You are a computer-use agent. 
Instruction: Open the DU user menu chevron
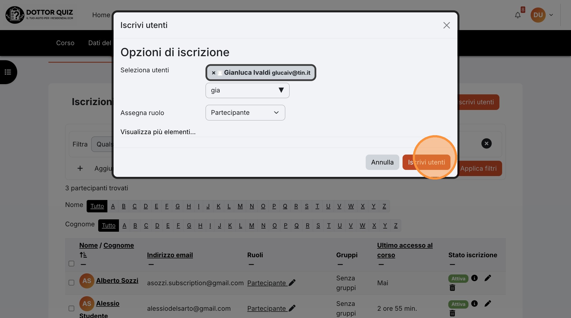pos(551,15)
